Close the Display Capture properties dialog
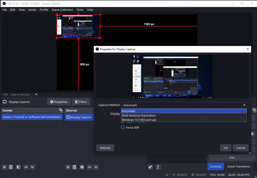 (248, 49)
